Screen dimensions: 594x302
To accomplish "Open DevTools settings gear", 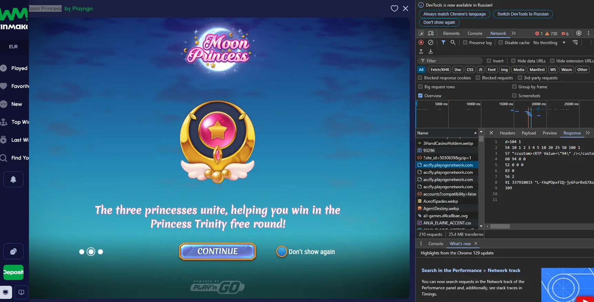I will pyautogui.click(x=579, y=33).
